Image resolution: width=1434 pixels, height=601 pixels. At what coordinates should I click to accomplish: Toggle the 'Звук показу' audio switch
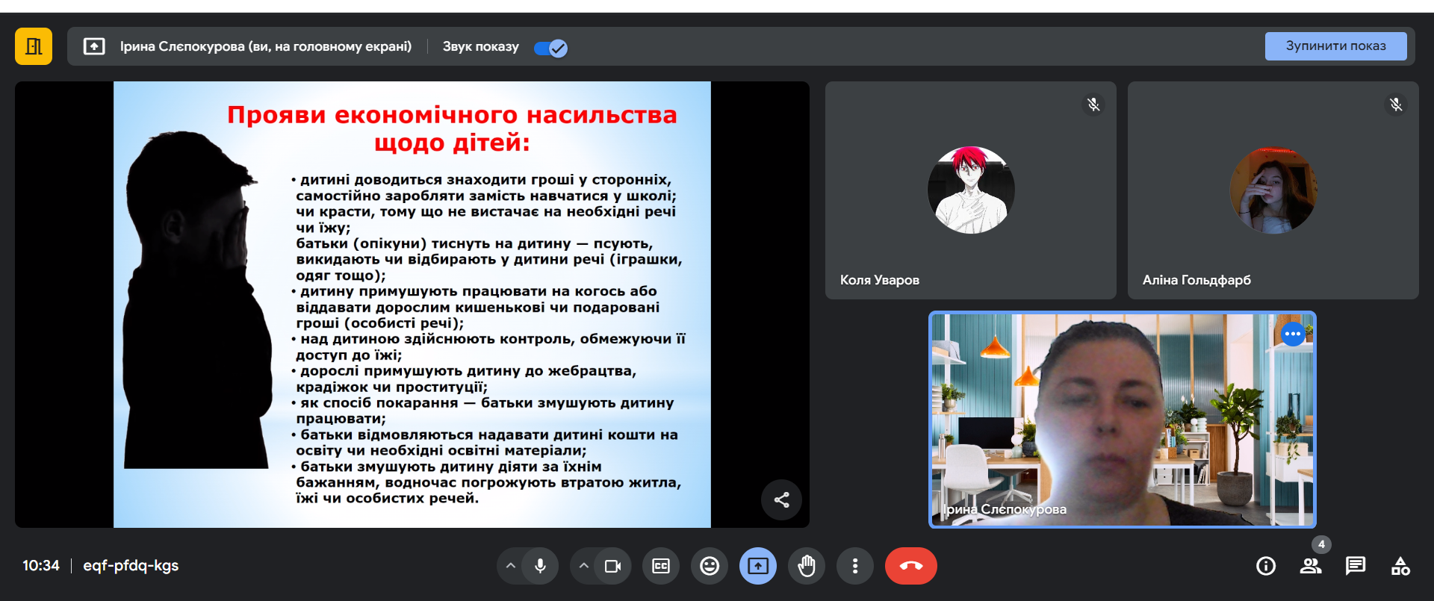click(x=550, y=48)
